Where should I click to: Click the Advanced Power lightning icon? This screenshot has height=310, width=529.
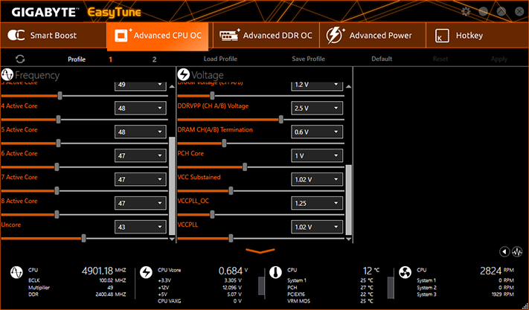pyautogui.click(x=336, y=35)
